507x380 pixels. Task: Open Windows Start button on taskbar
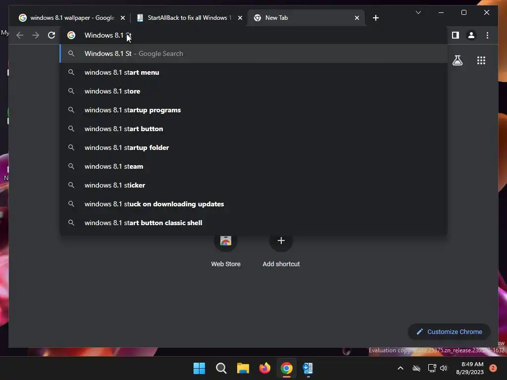199,368
